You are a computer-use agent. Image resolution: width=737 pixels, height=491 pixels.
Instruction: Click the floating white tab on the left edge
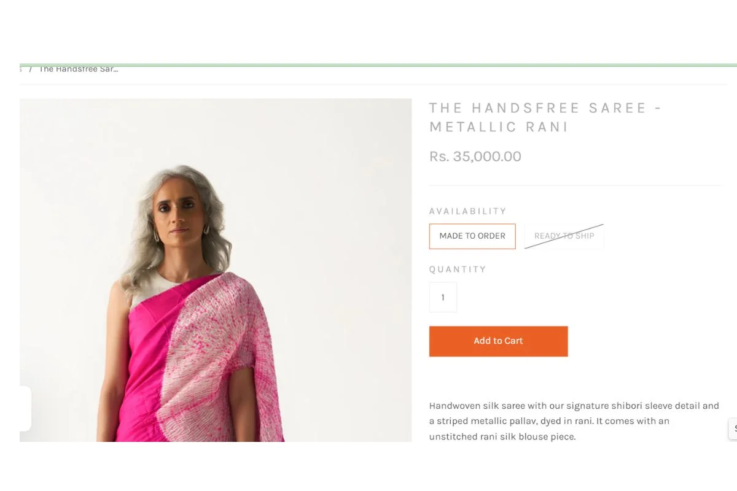[25, 408]
